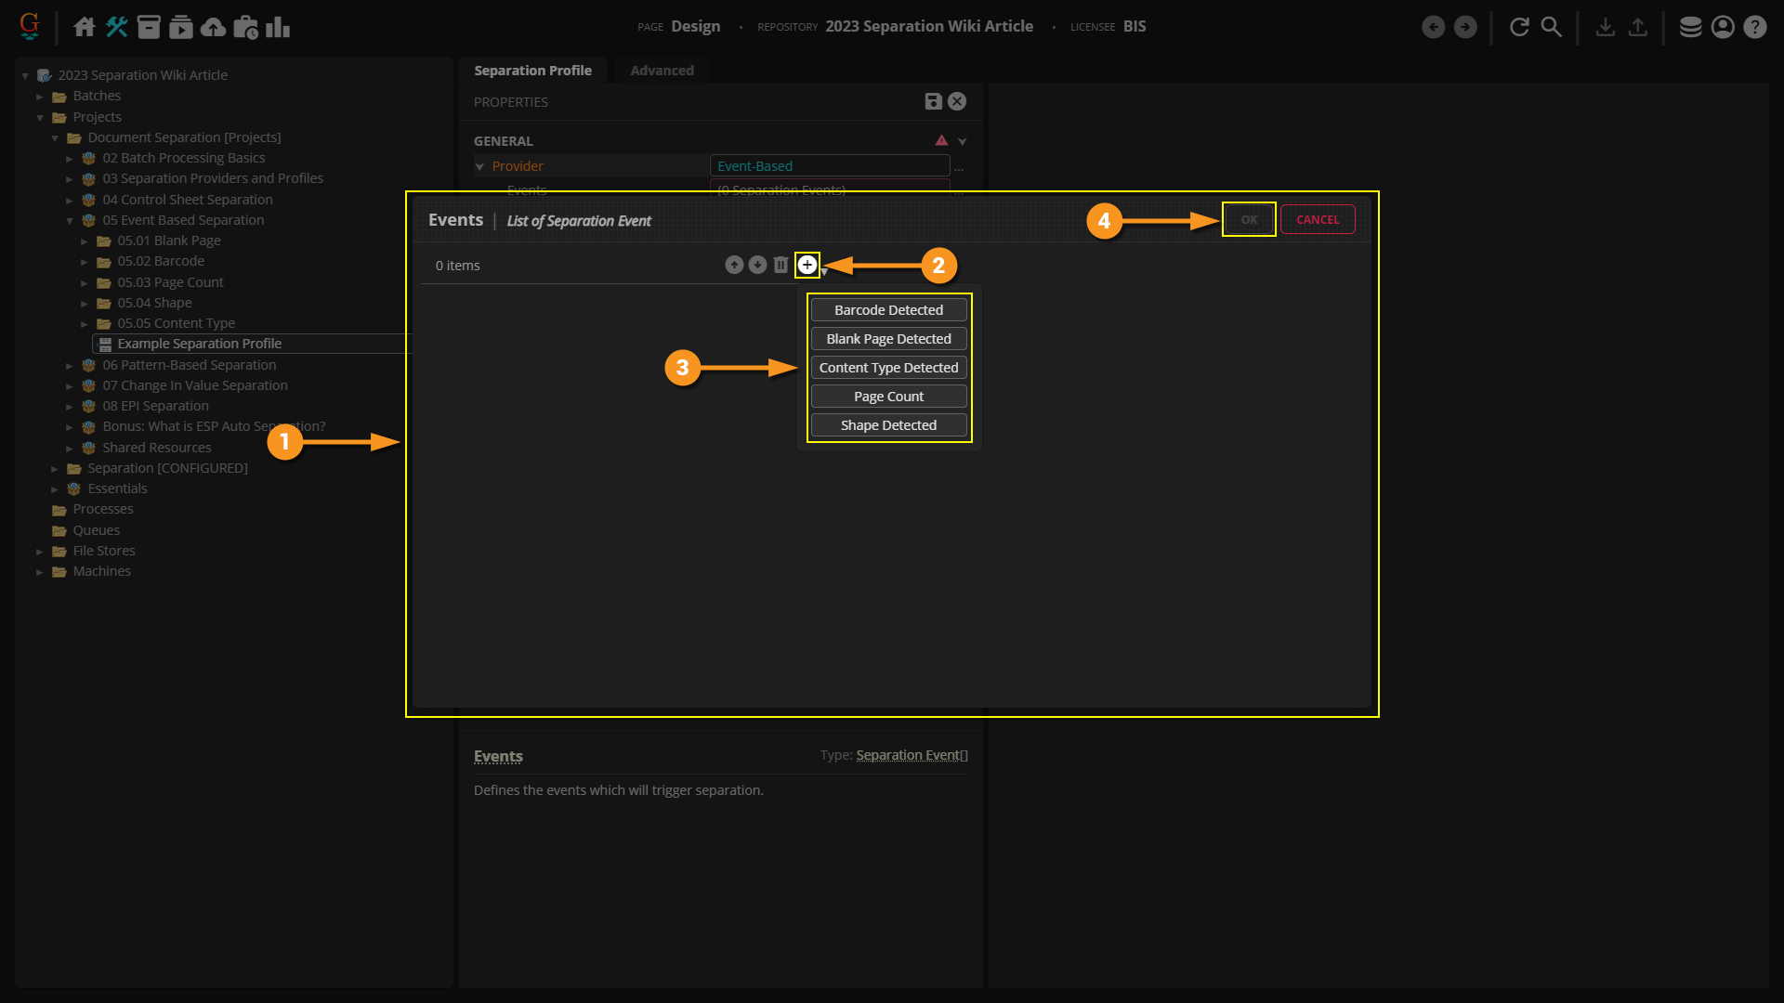Expand the Batches folder in the tree
Image resolution: width=1784 pixels, height=1003 pixels.
[40, 97]
